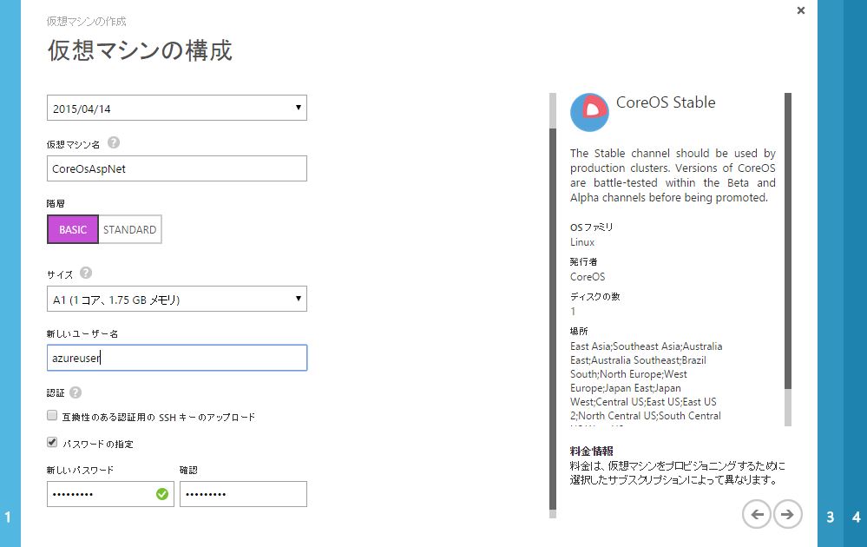Go to wizard step 4

(x=856, y=517)
